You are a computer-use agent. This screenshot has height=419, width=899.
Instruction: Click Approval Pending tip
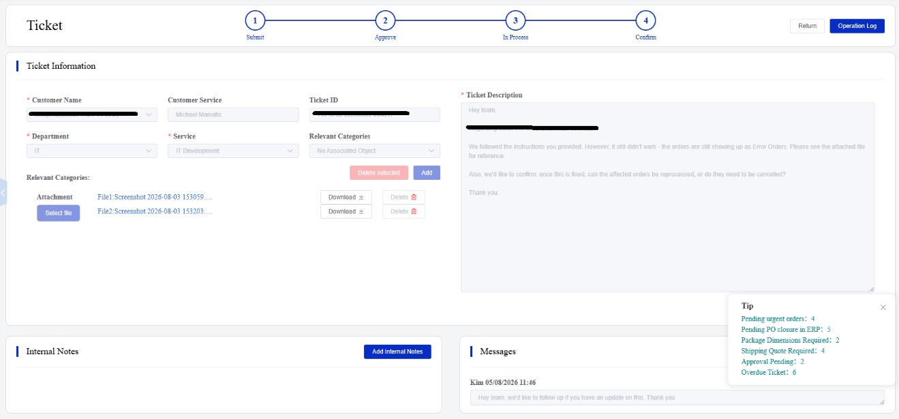773,362
